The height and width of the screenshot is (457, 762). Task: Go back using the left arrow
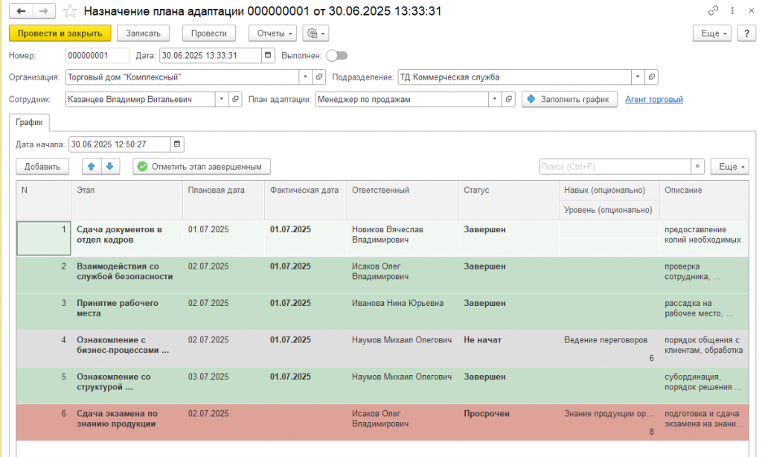click(x=21, y=10)
